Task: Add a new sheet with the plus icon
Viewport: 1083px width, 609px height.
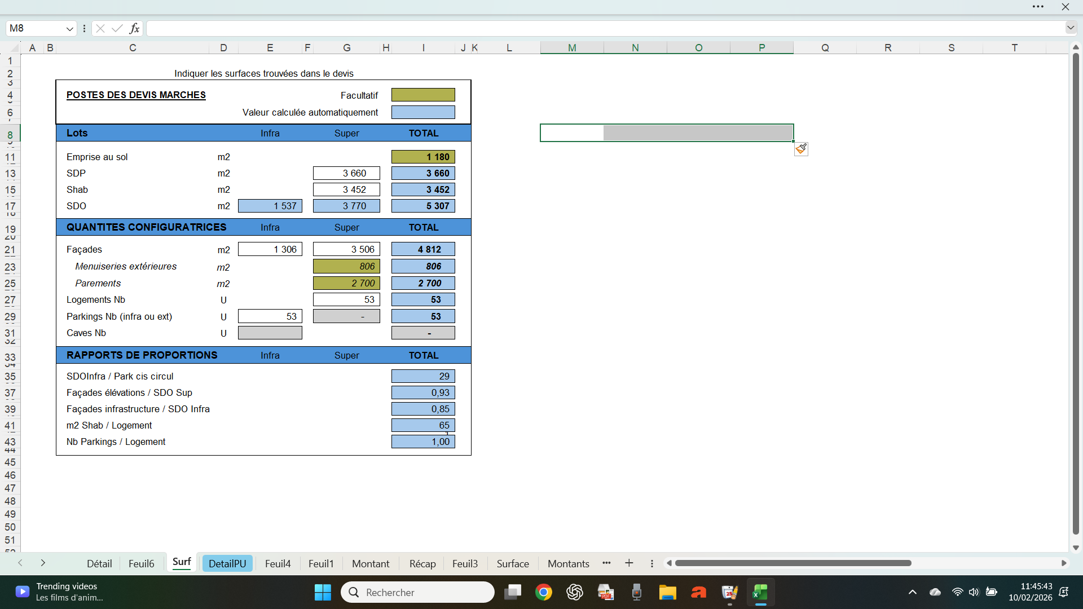Action: pyautogui.click(x=629, y=563)
